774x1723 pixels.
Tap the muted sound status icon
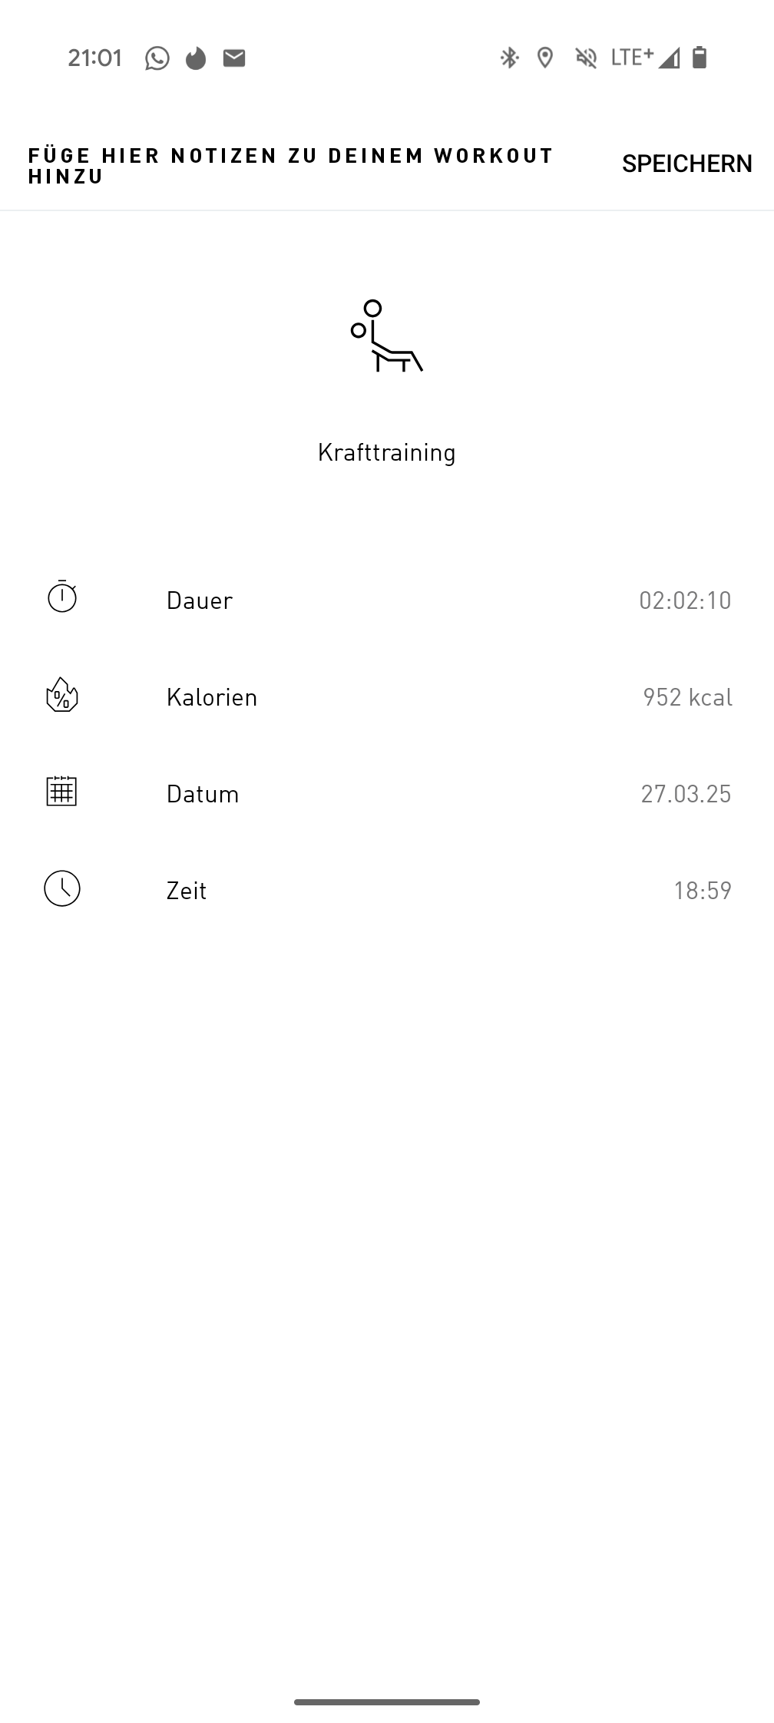click(586, 58)
